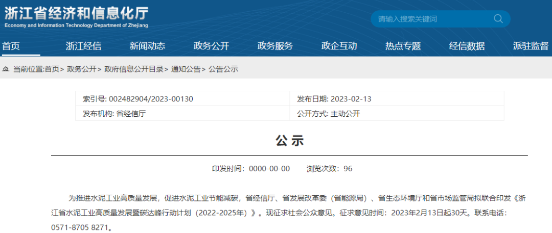The image size is (552, 233).
Task: Select the 政务公开 navigation item
Action: click(x=211, y=46)
